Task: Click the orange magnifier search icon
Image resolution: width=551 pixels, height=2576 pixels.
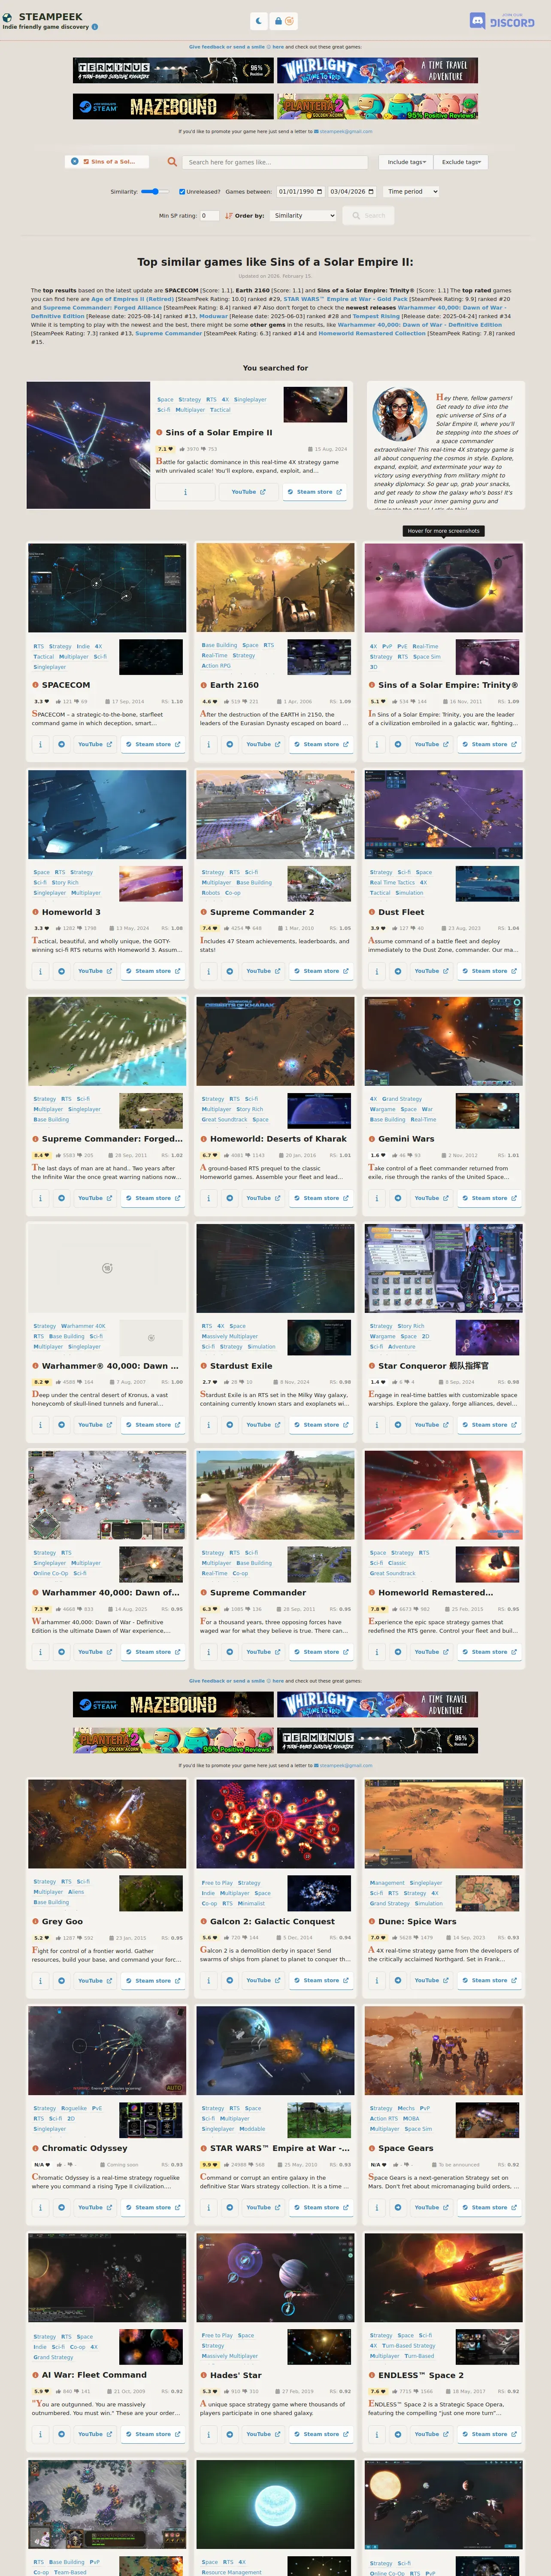Action: (172, 161)
